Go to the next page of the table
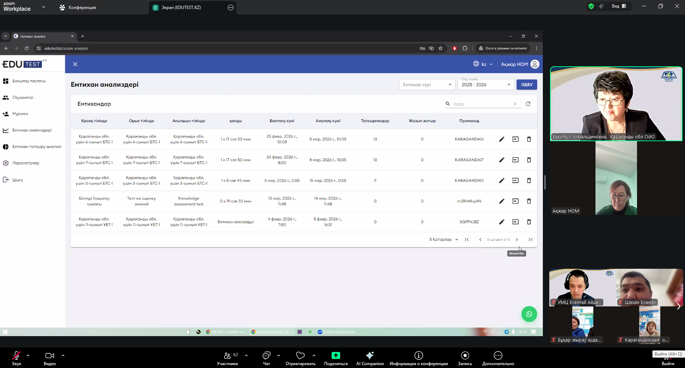 point(517,240)
